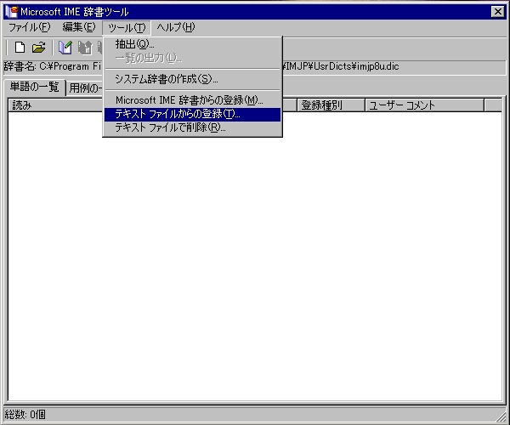Collapse the ツール(T) menu in the menu bar
This screenshot has width=510, height=425.
(x=127, y=28)
